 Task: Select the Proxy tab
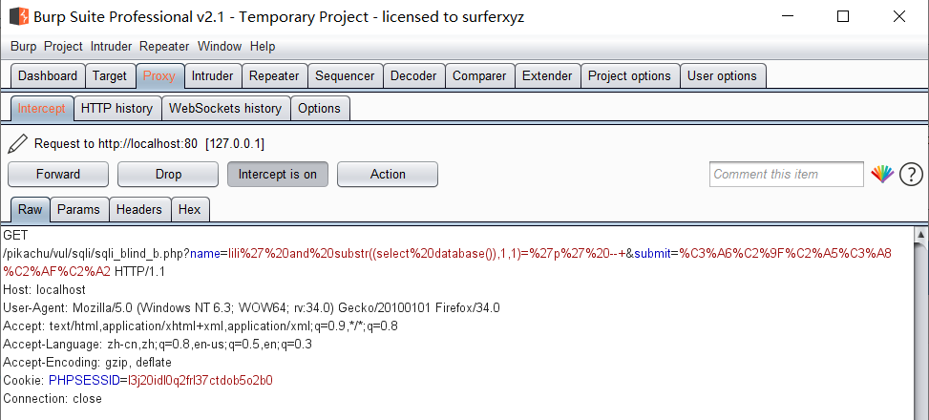[x=159, y=75]
